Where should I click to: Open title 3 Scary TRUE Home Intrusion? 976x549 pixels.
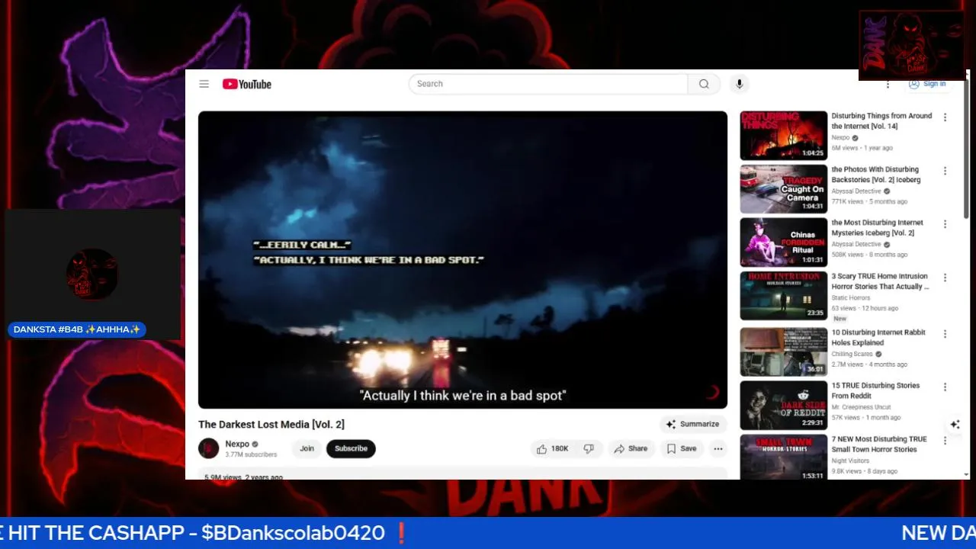tap(881, 281)
